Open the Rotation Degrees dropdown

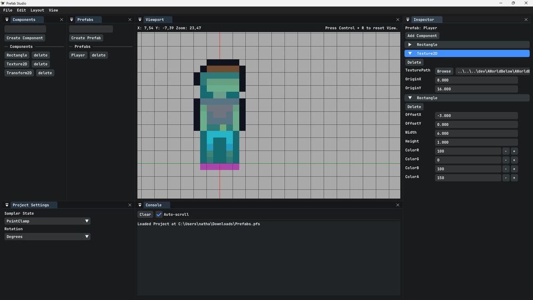(47, 237)
